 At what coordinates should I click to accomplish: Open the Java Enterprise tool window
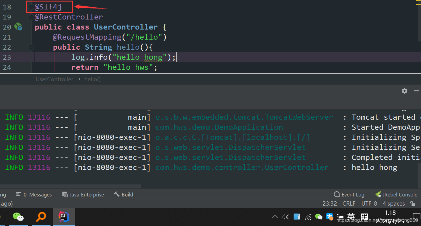click(x=83, y=195)
